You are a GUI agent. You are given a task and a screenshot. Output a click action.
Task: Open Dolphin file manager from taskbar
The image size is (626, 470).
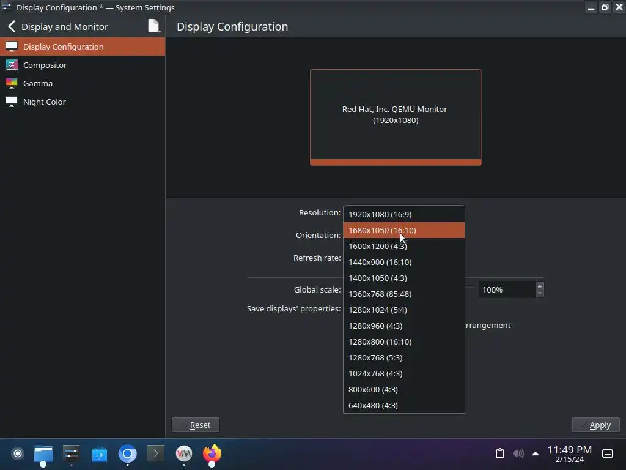43,455
